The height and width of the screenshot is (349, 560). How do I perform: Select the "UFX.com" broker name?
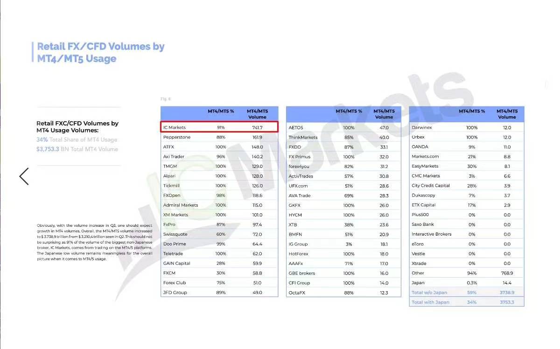pos(298,186)
